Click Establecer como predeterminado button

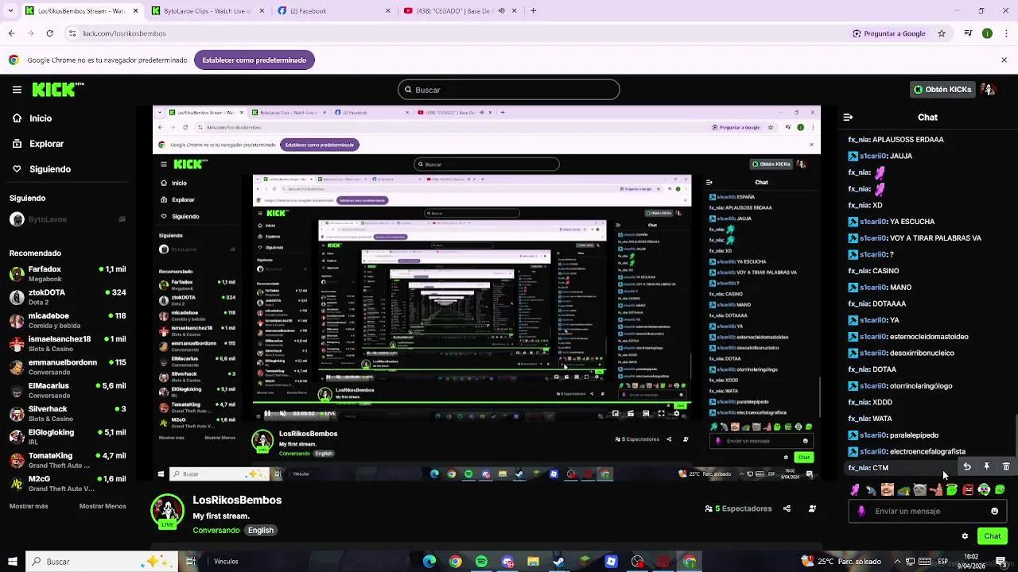(x=254, y=60)
